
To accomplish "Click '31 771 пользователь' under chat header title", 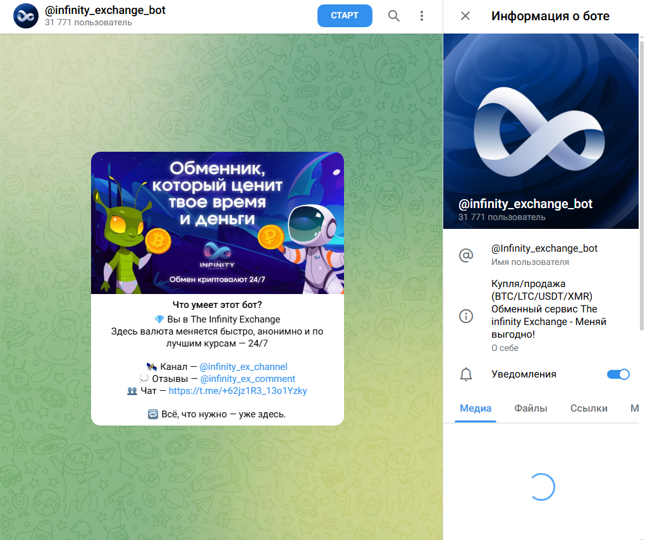I will point(89,23).
